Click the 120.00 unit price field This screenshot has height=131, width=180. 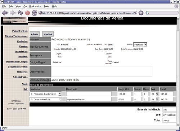coord(125,94)
